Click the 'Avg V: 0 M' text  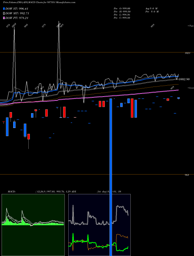point(151,9)
